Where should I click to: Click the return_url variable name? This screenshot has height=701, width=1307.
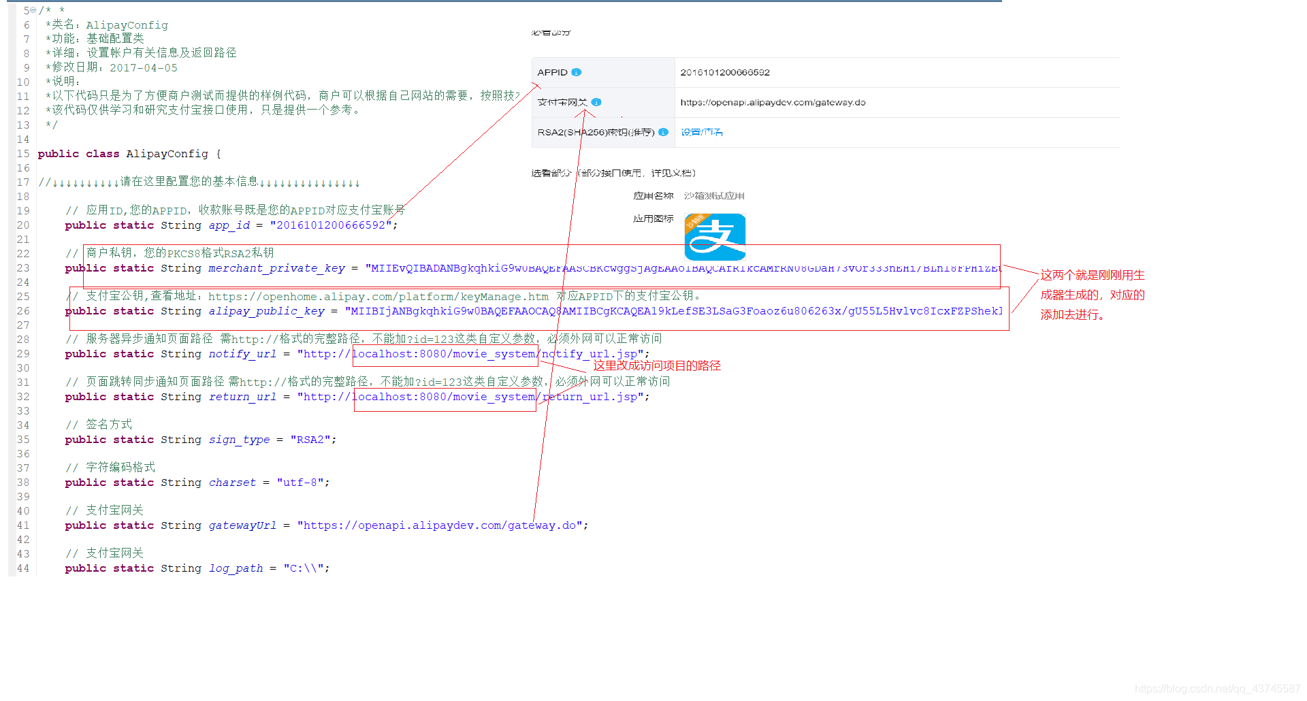[242, 397]
